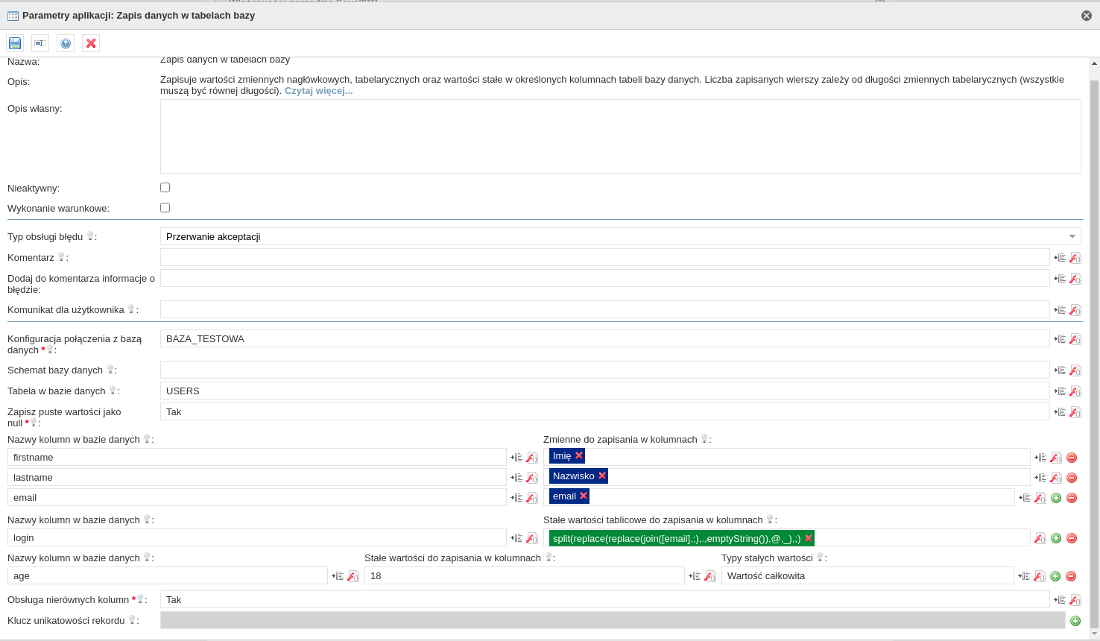Enable the Wykonanie warunkowe checkbox
1100x641 pixels.
click(x=165, y=208)
